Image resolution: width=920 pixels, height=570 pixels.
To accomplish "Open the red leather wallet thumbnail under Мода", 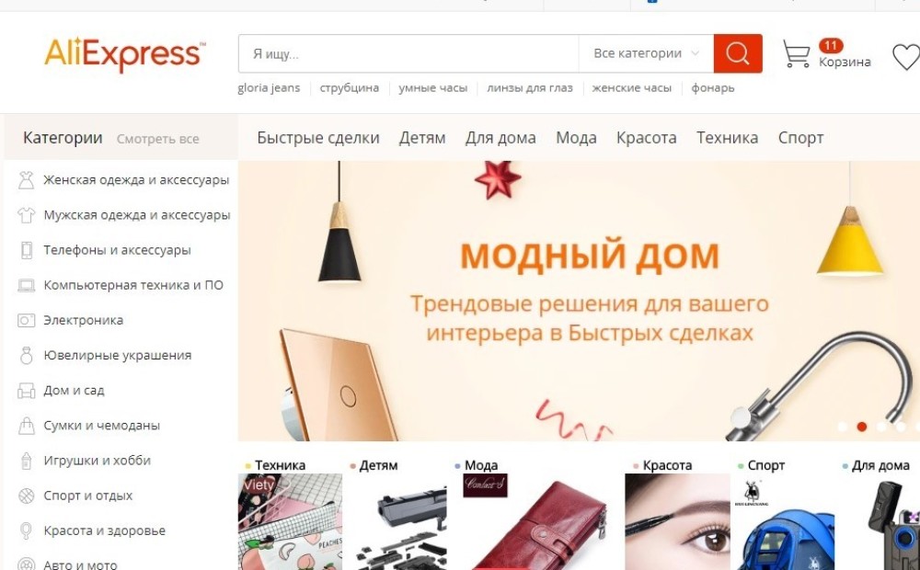I will (x=535, y=522).
